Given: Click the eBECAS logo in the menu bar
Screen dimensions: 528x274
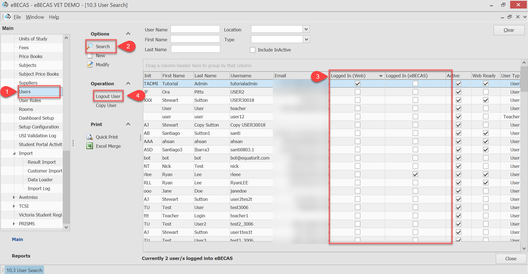Looking at the screenshot, I should click(8, 17).
